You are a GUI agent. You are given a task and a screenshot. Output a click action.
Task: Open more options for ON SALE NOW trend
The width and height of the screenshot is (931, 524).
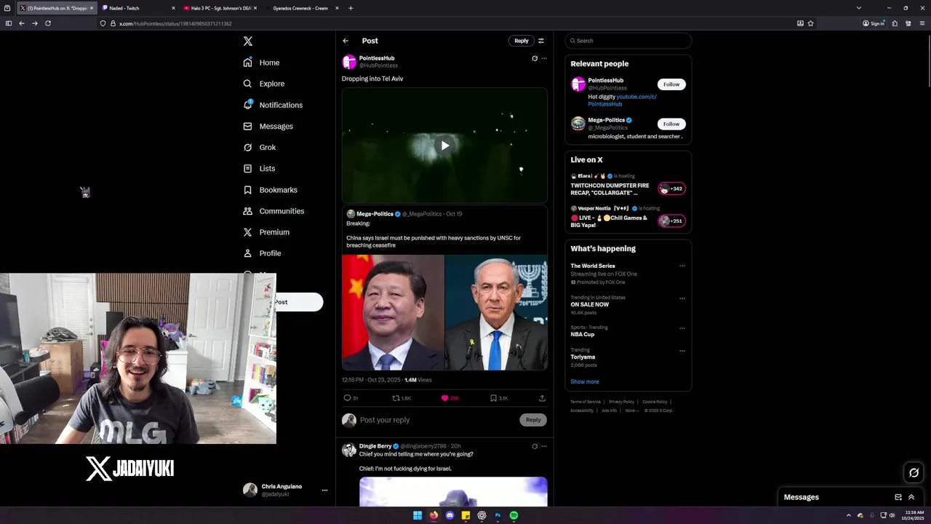coord(682,298)
